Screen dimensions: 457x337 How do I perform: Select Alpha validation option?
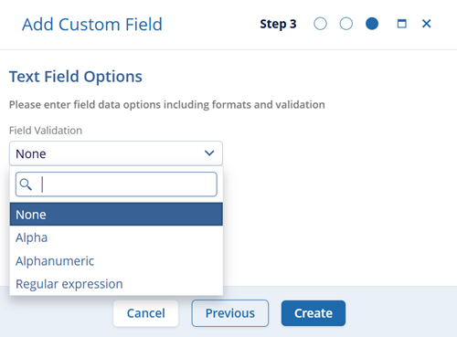click(116, 237)
